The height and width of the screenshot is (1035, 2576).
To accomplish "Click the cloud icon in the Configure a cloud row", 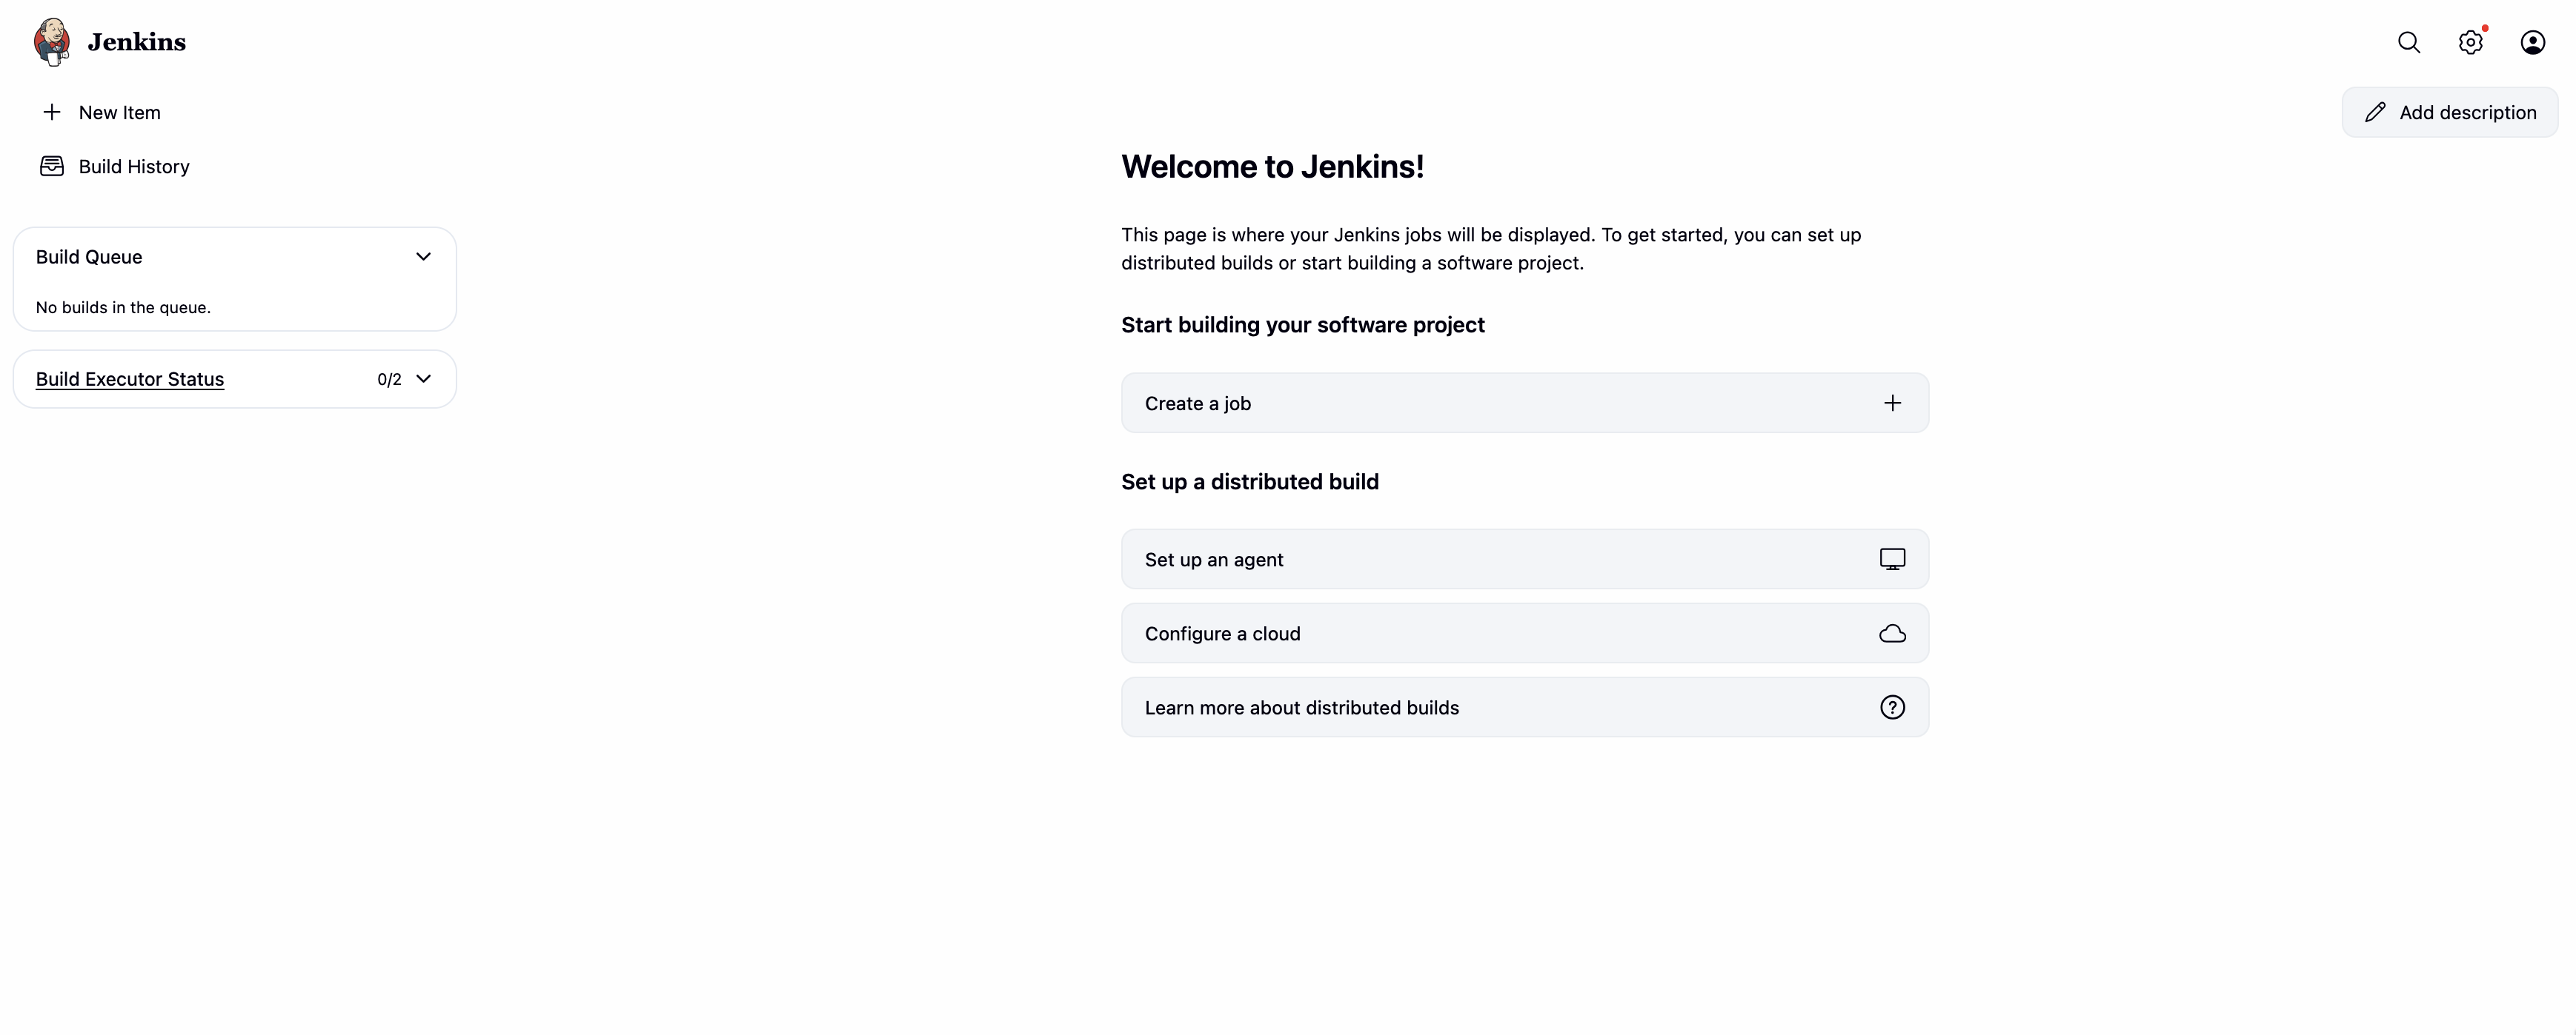I will click(1892, 634).
